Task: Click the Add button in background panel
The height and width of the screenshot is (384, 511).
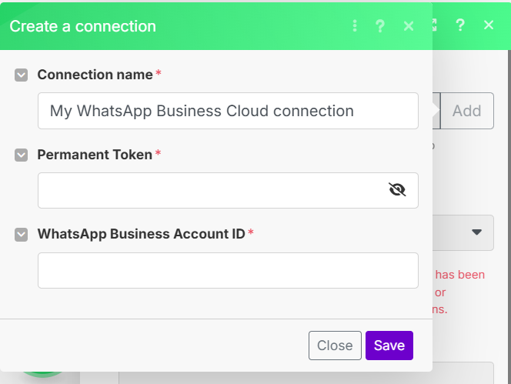Action: [x=467, y=111]
